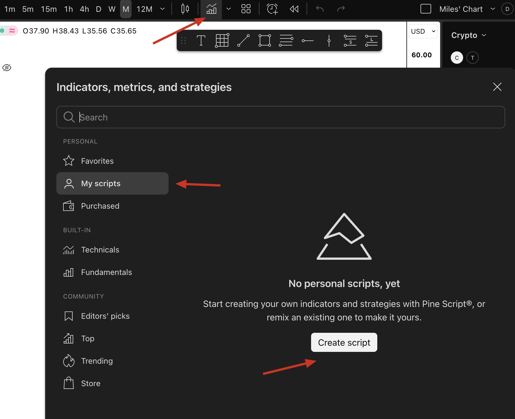
Task: Select the 4h timeframe
Action: tap(84, 9)
